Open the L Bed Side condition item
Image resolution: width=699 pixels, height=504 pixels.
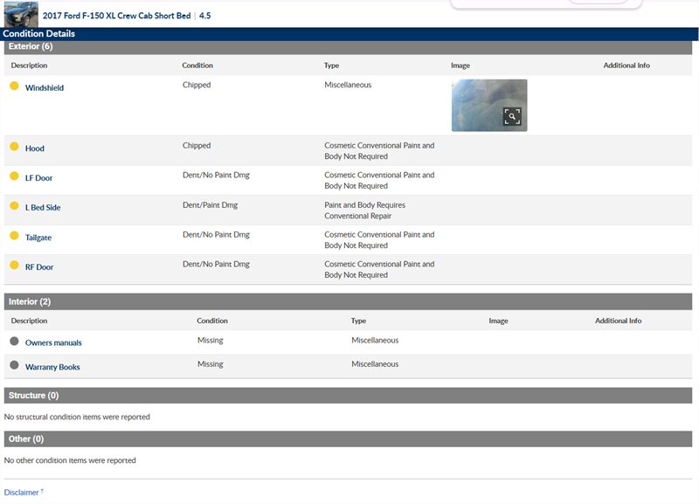(x=43, y=208)
